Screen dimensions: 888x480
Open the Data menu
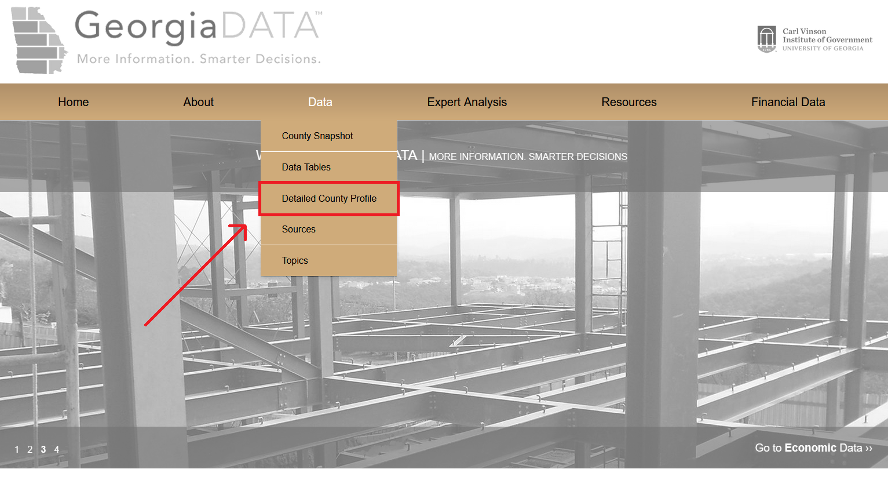pyautogui.click(x=320, y=102)
